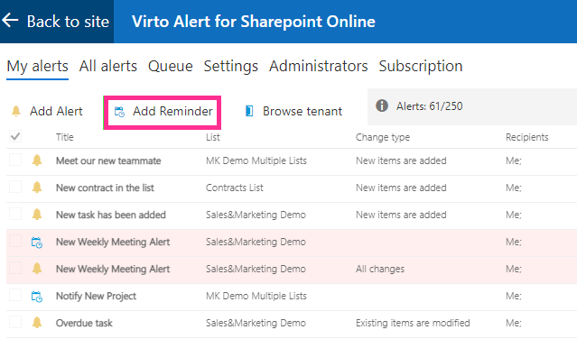Toggle the select-all checkbox in header
Viewport: 577px width, 339px height.
pos(15,137)
